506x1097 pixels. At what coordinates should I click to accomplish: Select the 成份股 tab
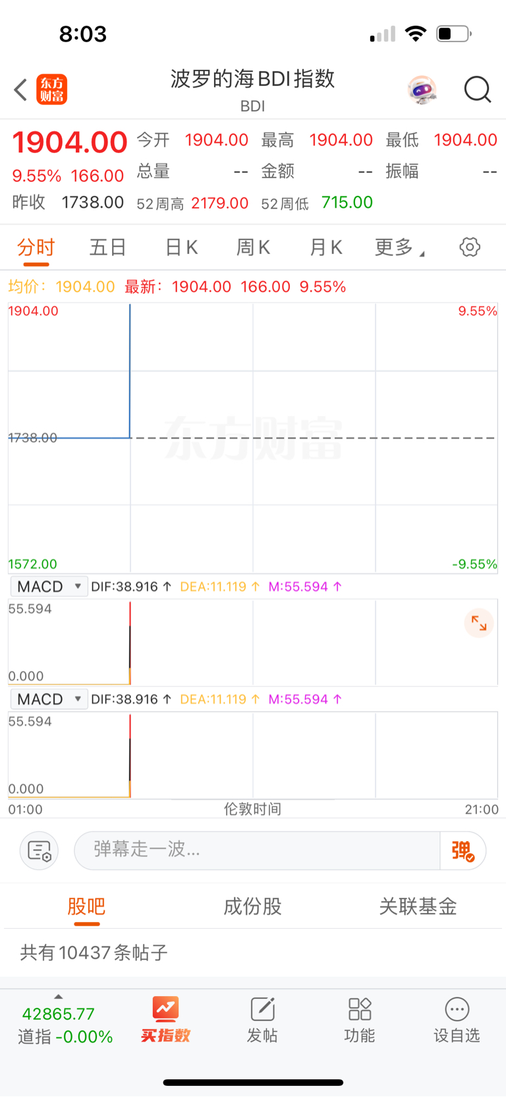point(252,906)
